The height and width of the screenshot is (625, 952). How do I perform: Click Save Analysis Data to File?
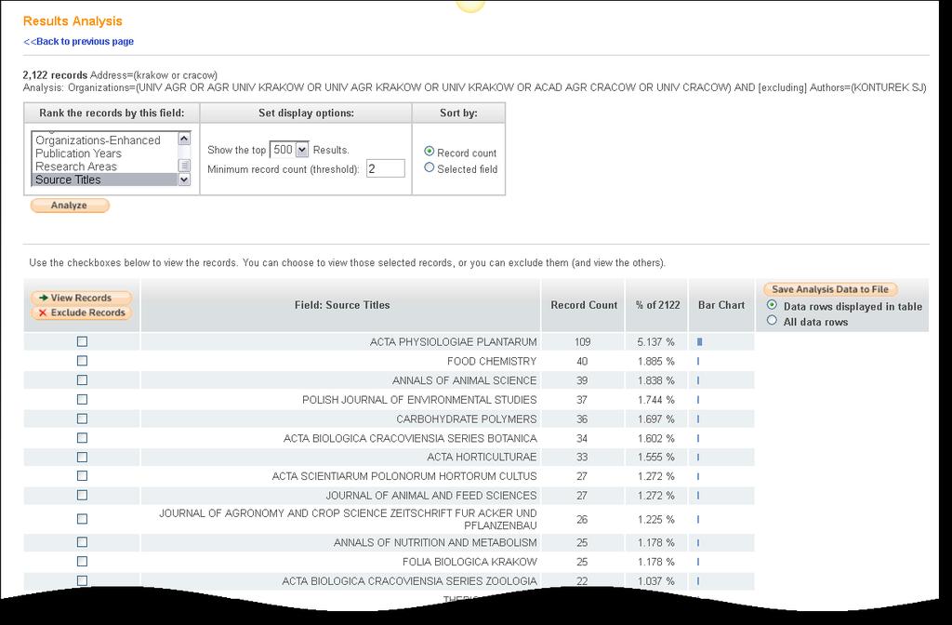coord(830,290)
